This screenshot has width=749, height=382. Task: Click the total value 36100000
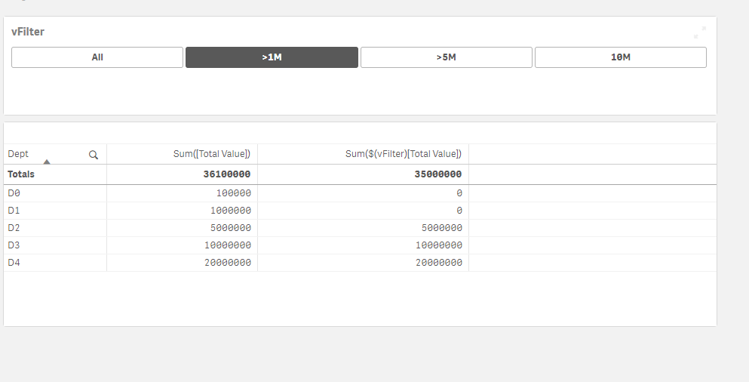[x=227, y=174]
